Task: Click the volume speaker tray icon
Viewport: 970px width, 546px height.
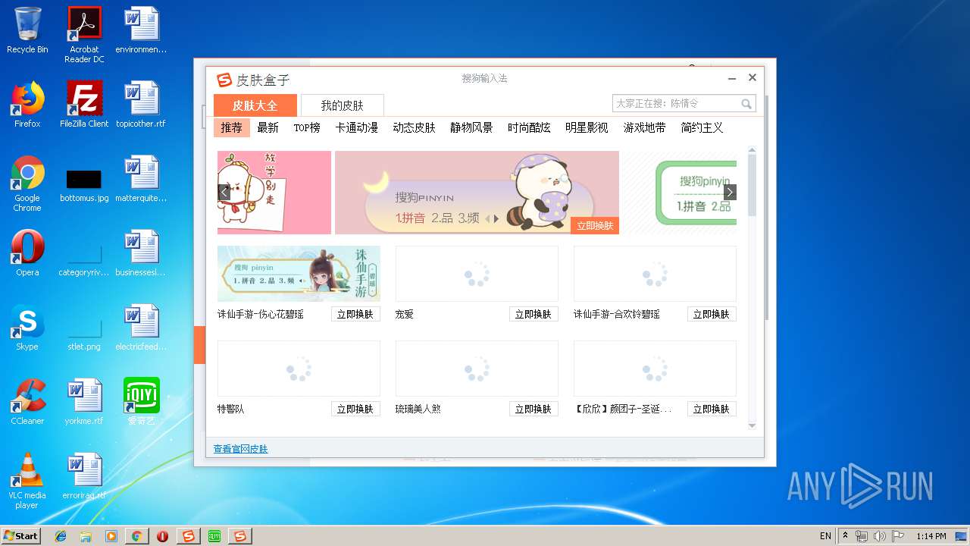Action: click(x=879, y=536)
